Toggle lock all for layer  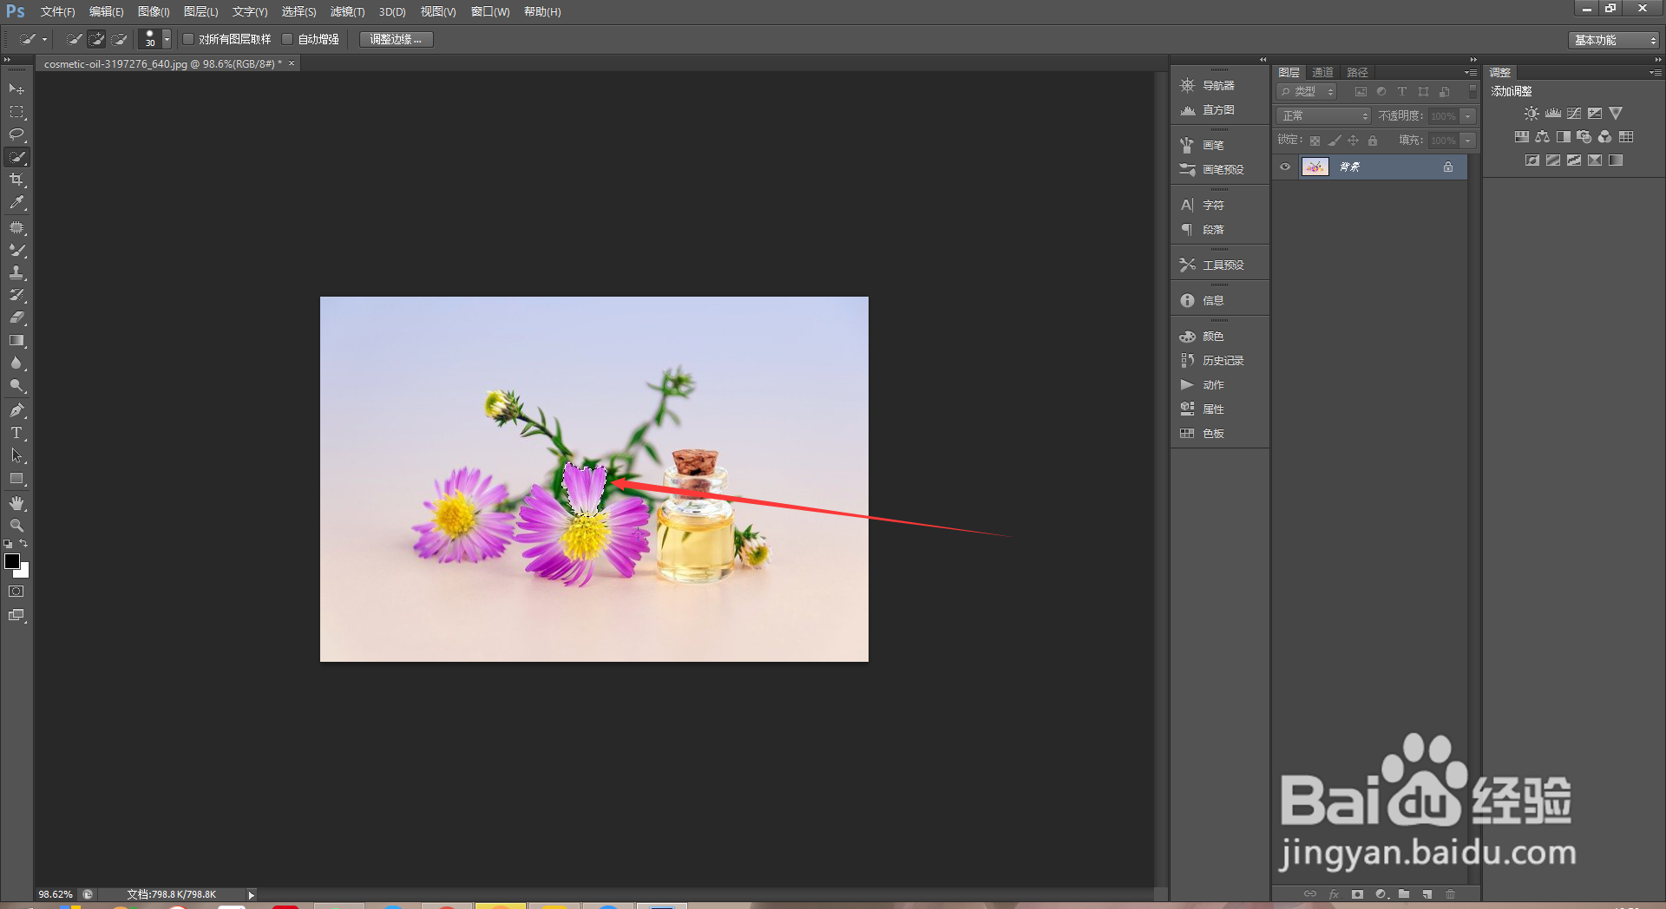pos(1372,141)
